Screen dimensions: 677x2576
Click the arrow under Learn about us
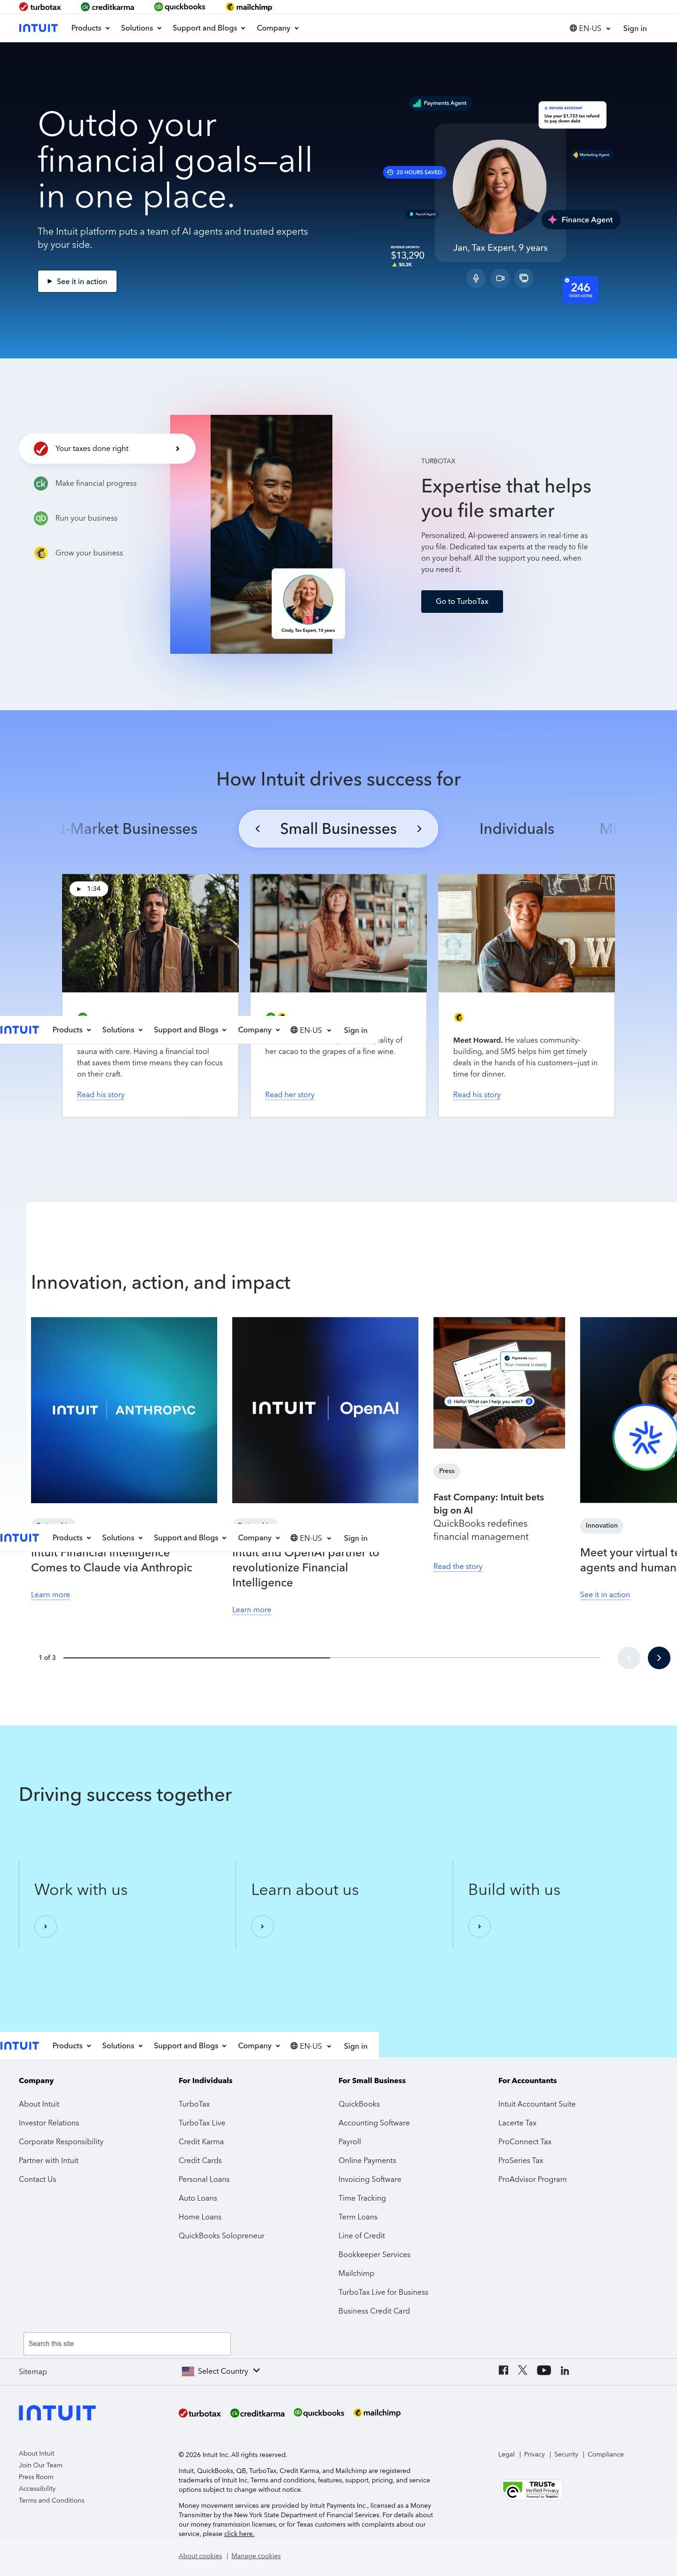(262, 1926)
